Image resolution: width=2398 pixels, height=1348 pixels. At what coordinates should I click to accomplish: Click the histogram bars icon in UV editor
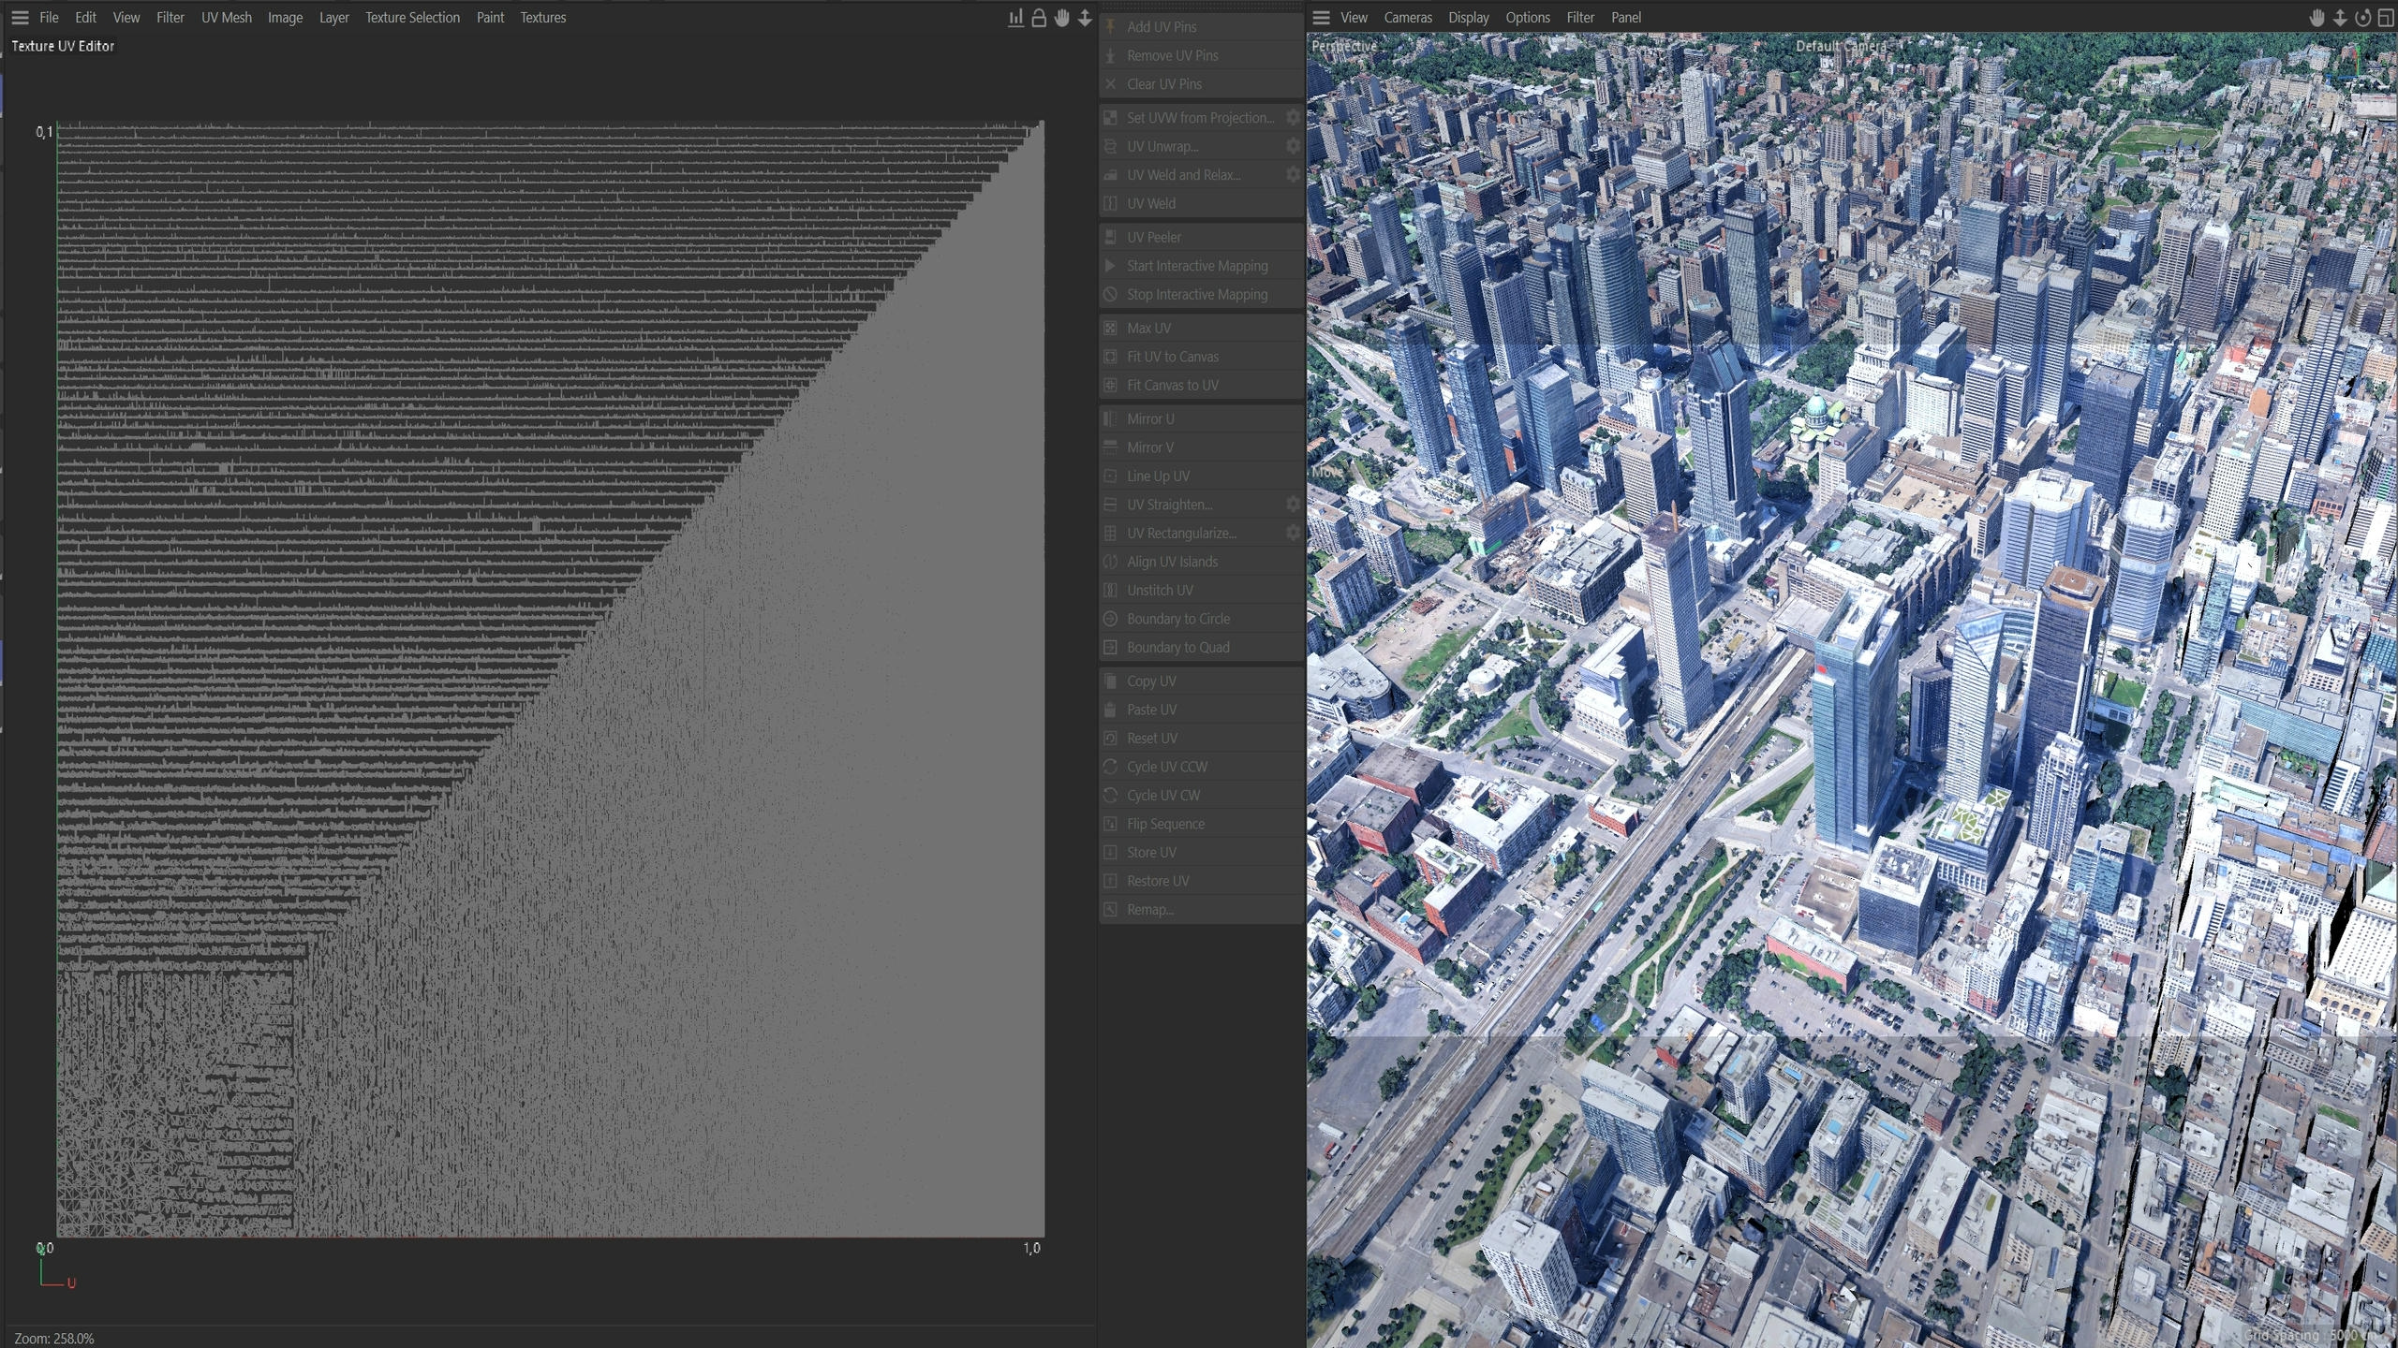pyautogui.click(x=1015, y=18)
